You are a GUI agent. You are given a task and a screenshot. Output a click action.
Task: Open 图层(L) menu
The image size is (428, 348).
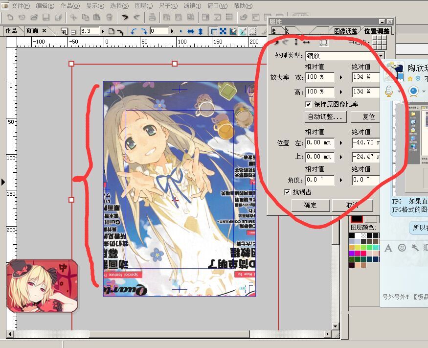click(144, 6)
